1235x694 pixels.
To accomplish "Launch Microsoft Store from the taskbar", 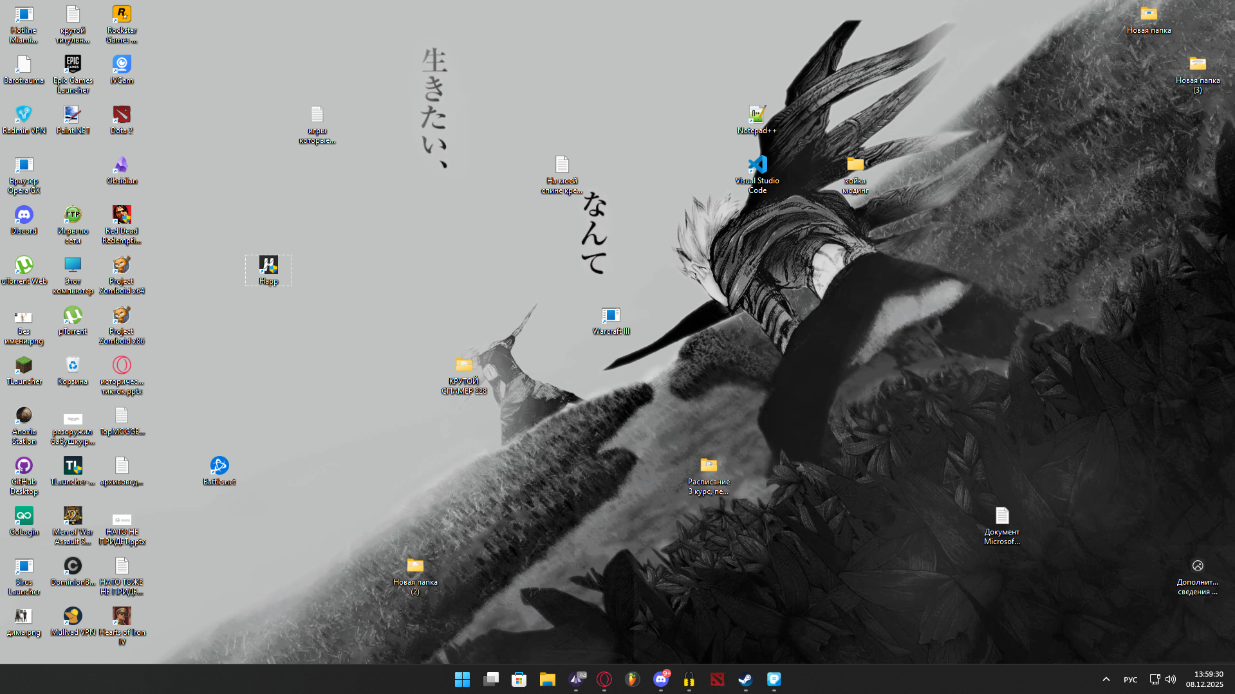I will pyautogui.click(x=519, y=679).
